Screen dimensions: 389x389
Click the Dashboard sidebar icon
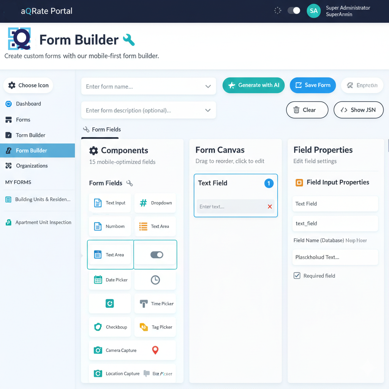click(9, 104)
